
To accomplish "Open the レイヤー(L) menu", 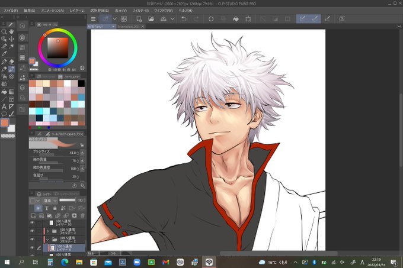I will point(77,11).
